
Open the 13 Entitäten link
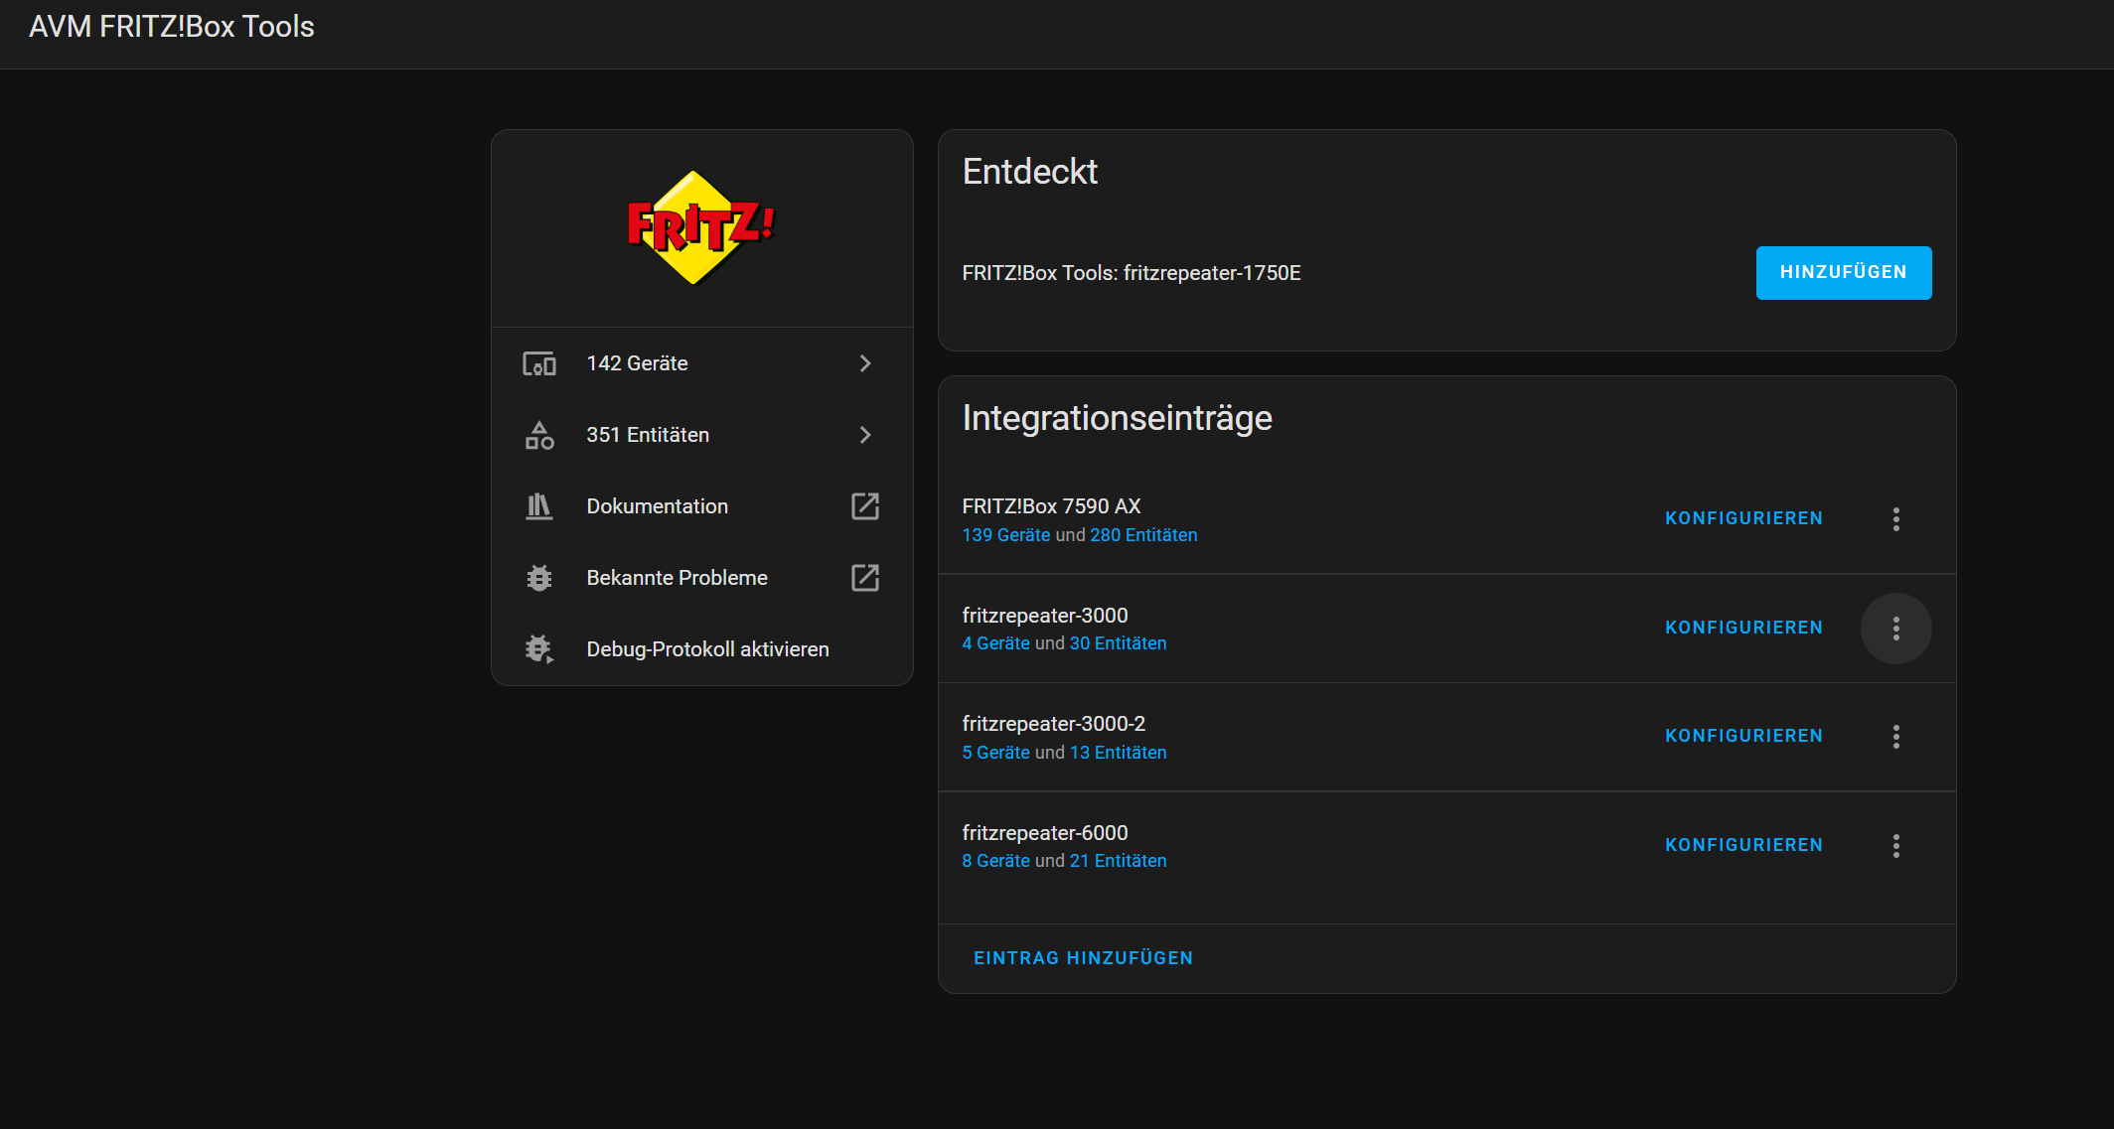1118,753
